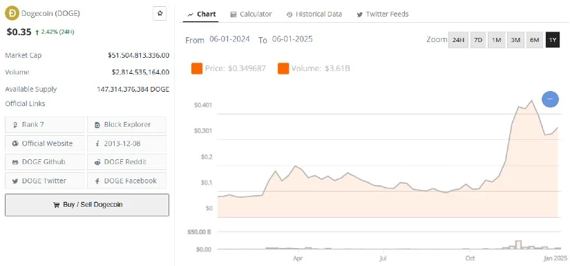The width and height of the screenshot is (570, 266).
Task: Open the DOGE Github link
Action: pos(45,162)
